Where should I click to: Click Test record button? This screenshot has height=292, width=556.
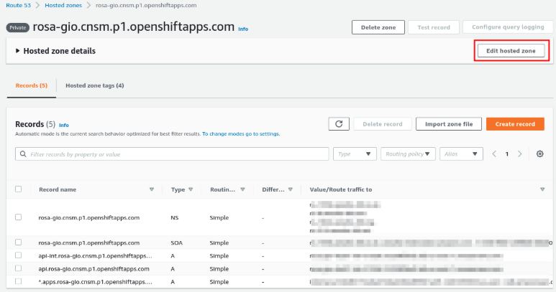point(434,27)
